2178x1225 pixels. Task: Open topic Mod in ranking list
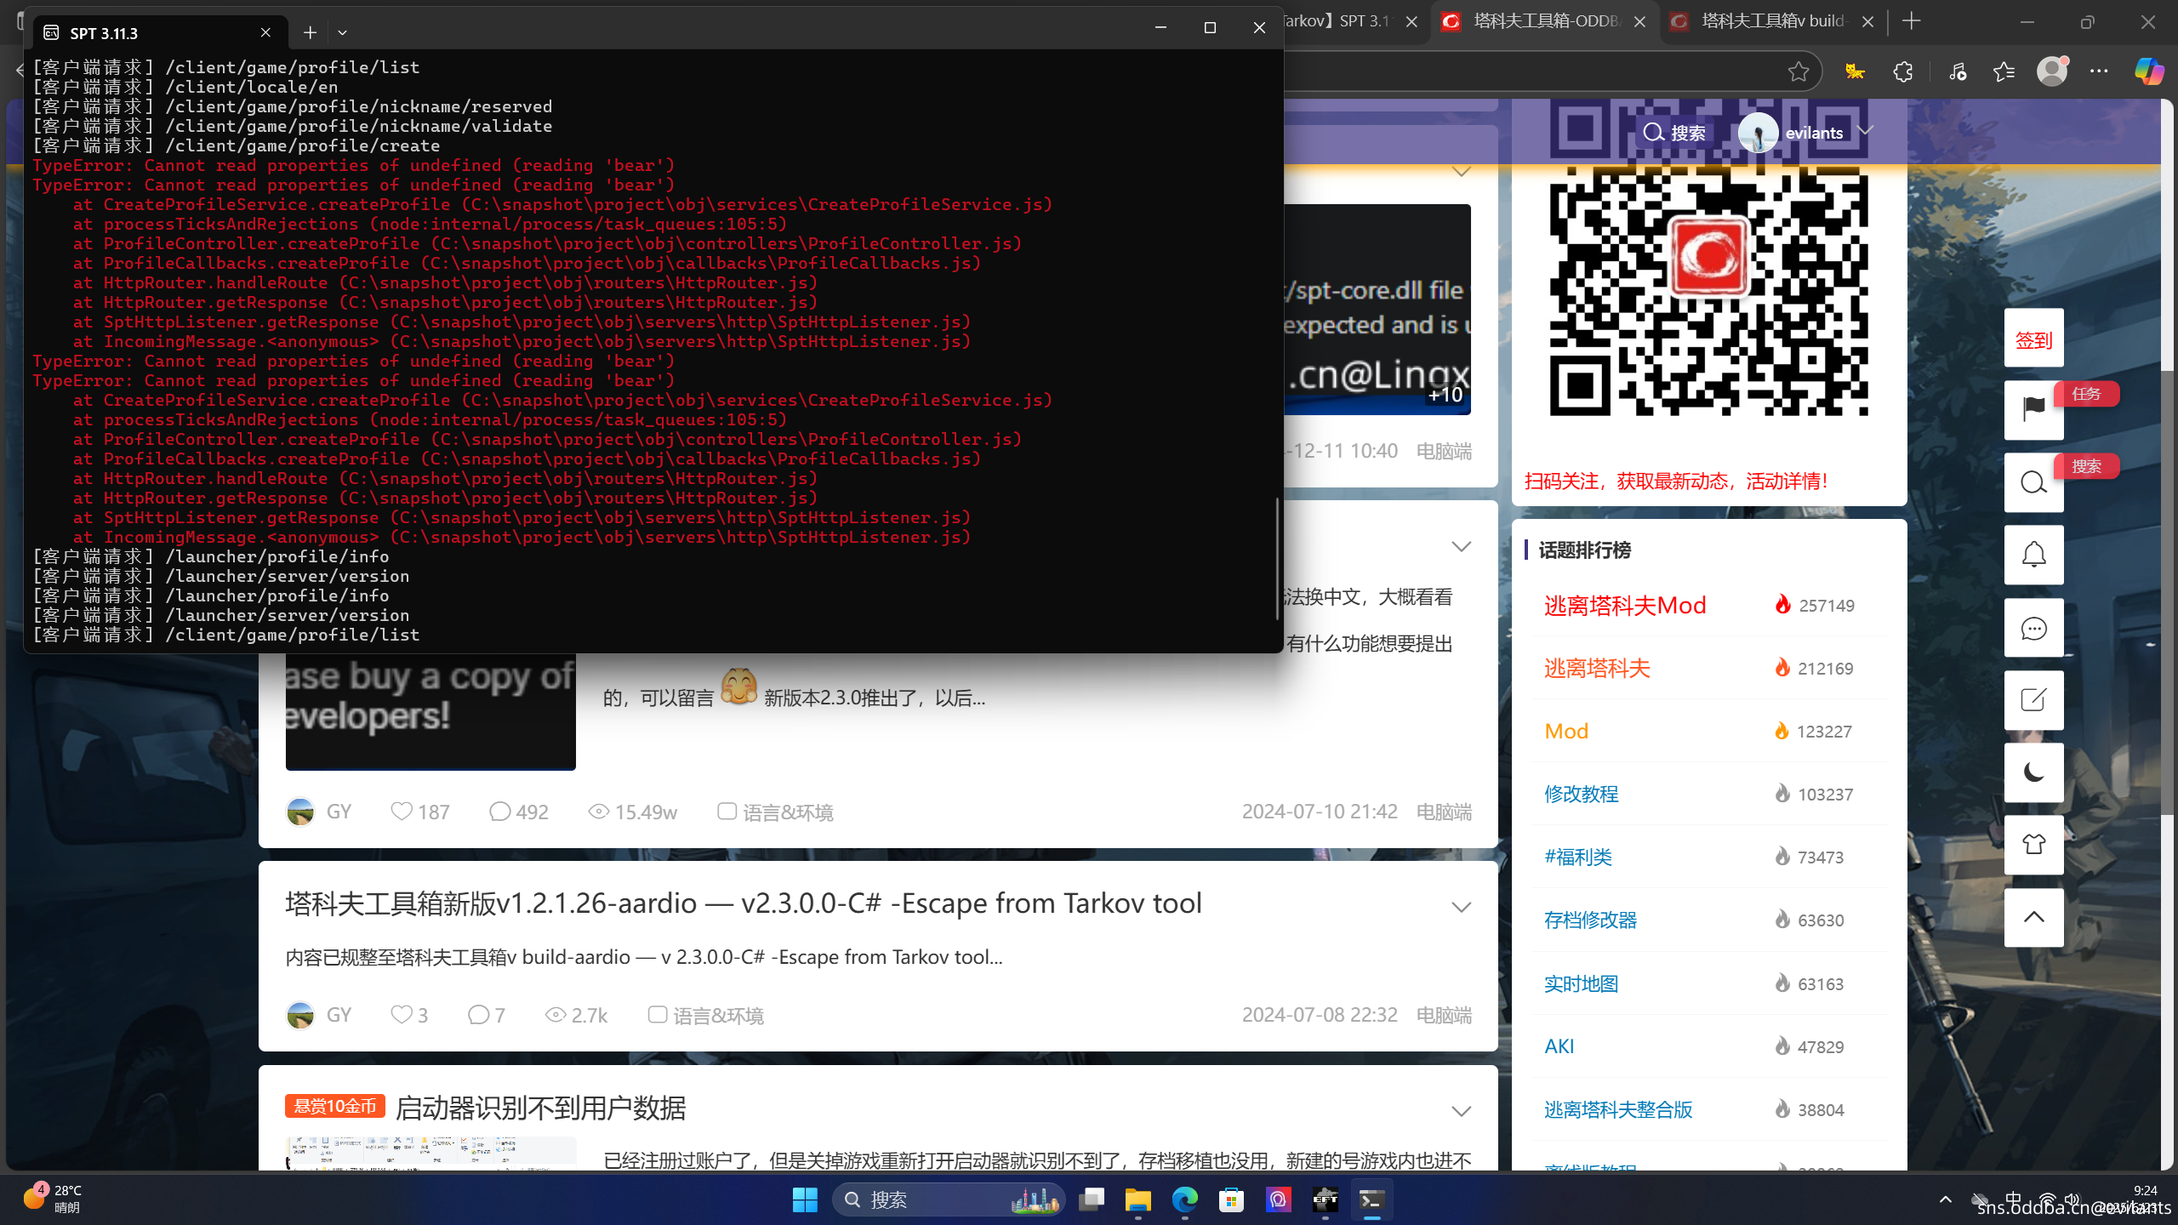(x=1566, y=731)
